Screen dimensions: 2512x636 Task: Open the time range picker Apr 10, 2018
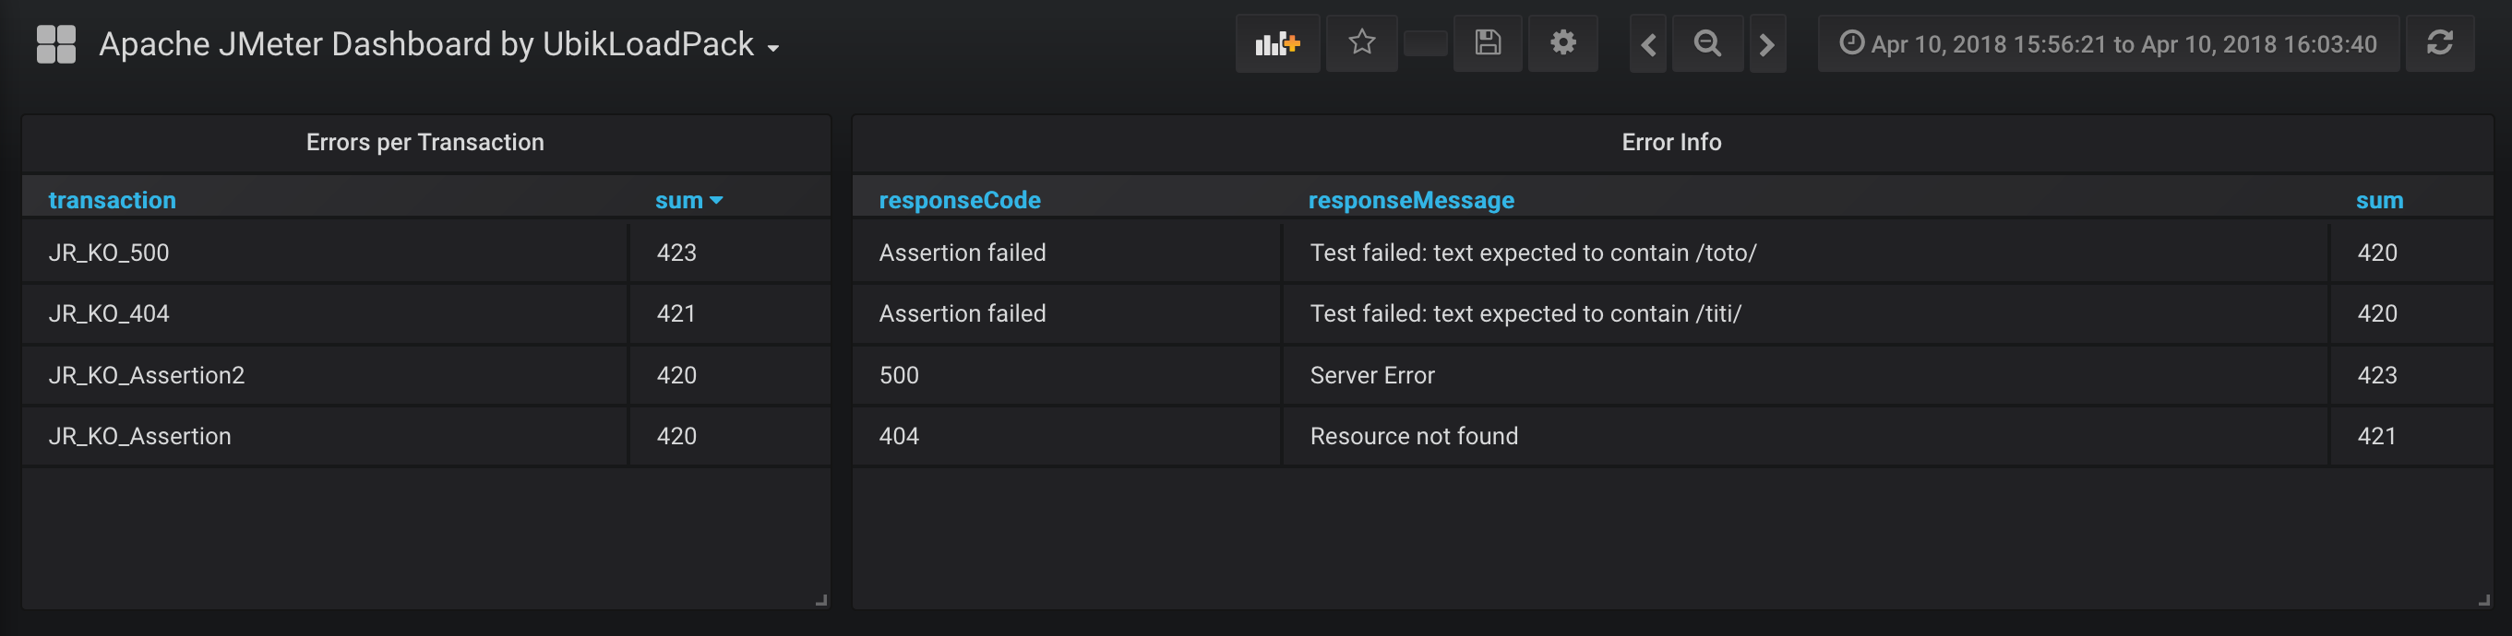(2109, 44)
